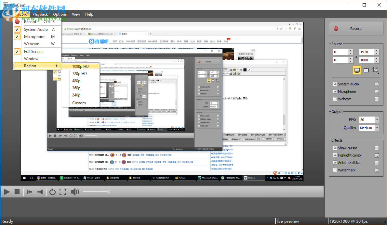Enable Webcam checkbox in side panel
This screenshot has height=225, width=387.
coord(335,99)
